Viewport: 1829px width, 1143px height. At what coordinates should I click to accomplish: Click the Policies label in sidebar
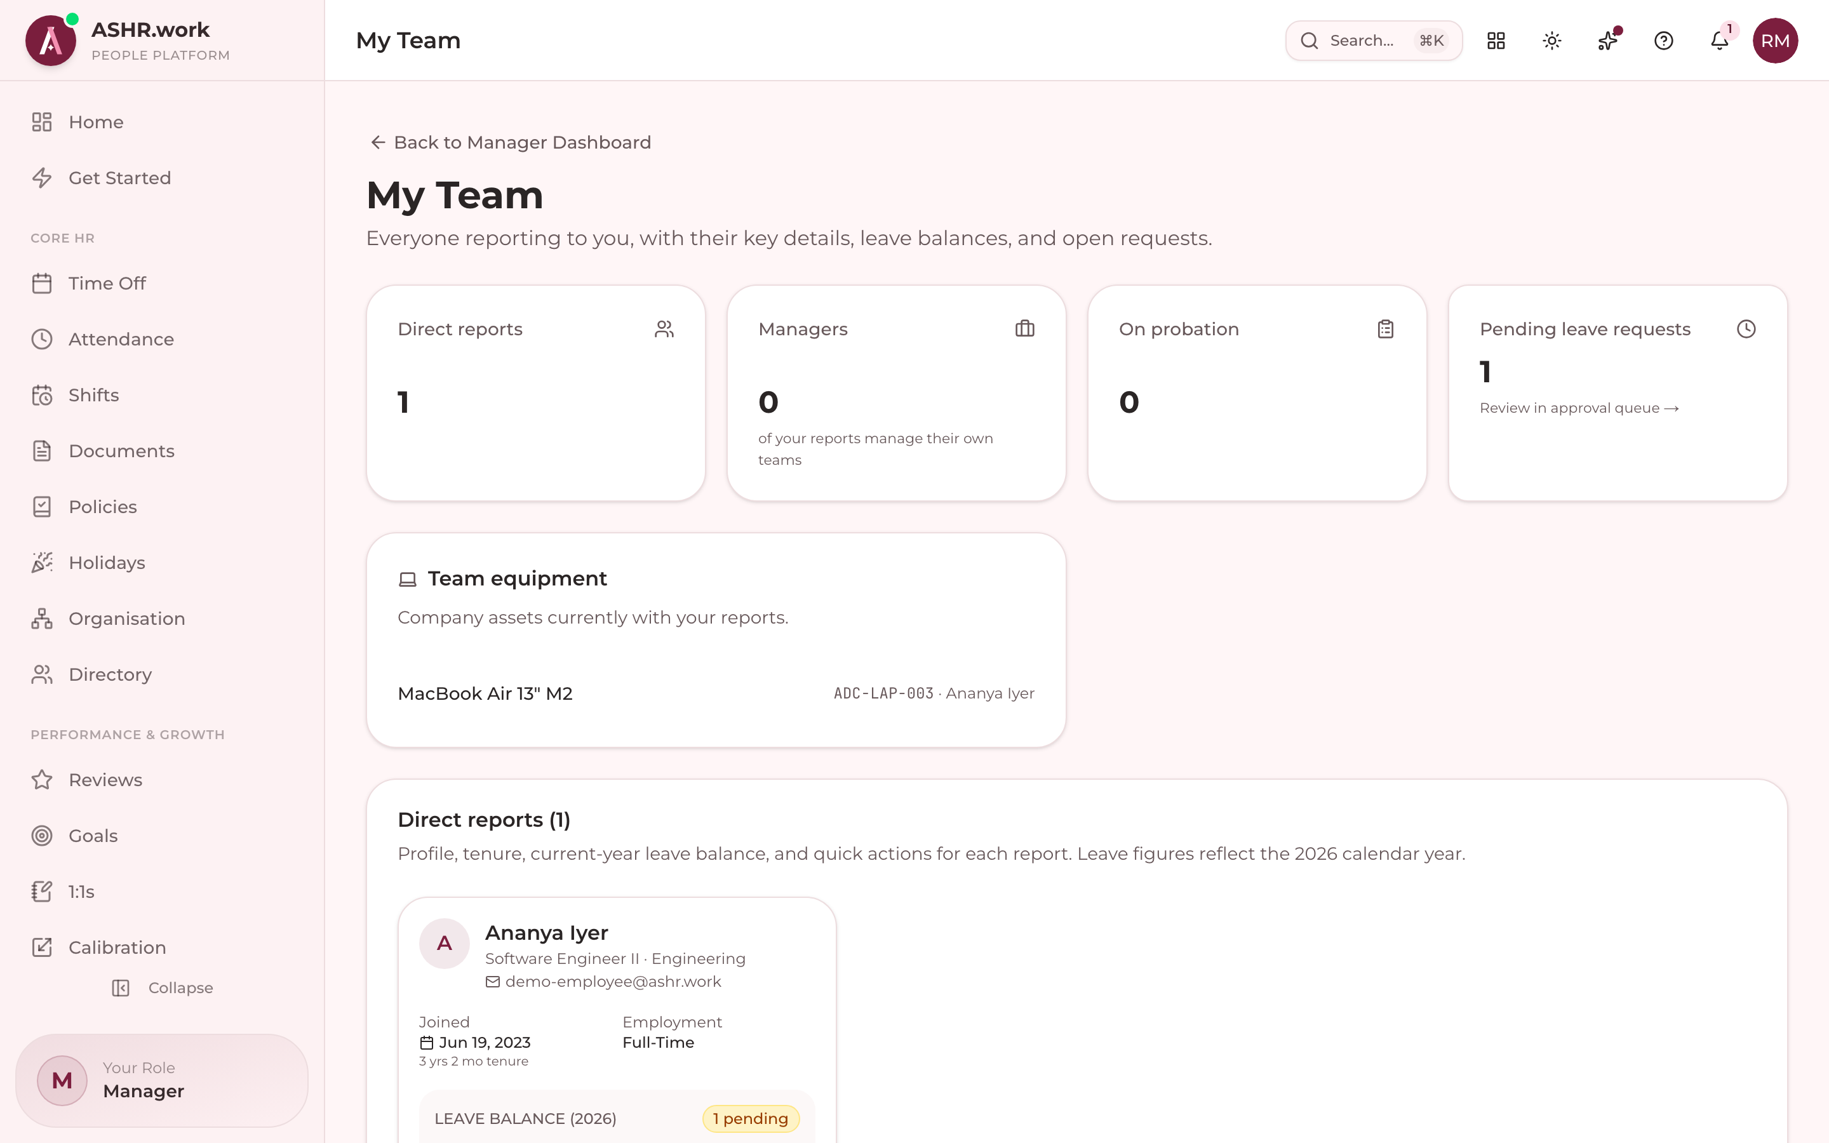(103, 507)
